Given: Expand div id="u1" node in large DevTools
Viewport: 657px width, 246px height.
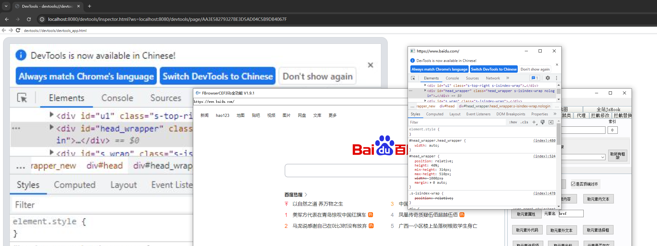Looking at the screenshot, I should (x=52, y=115).
